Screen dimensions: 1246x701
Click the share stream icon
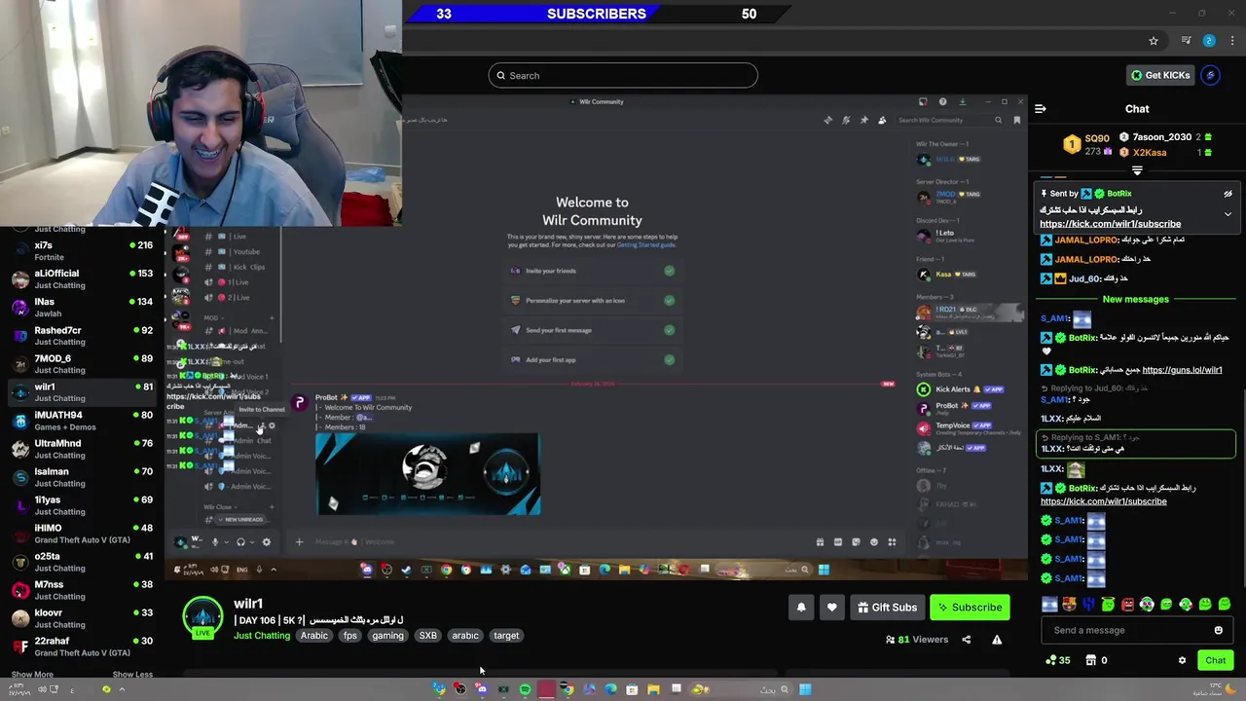point(966,640)
